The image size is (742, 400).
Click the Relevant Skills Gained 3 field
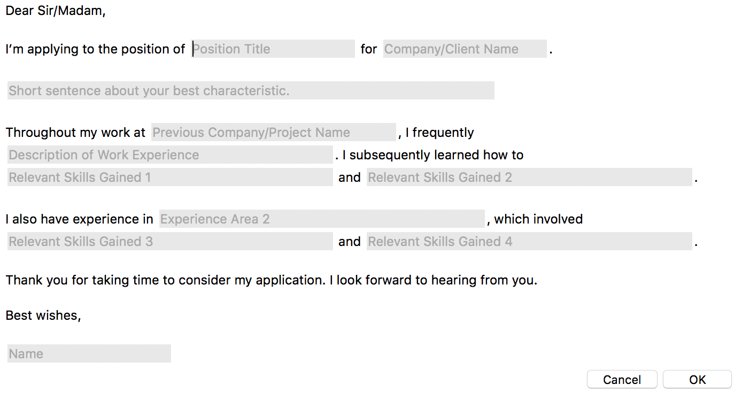click(170, 241)
